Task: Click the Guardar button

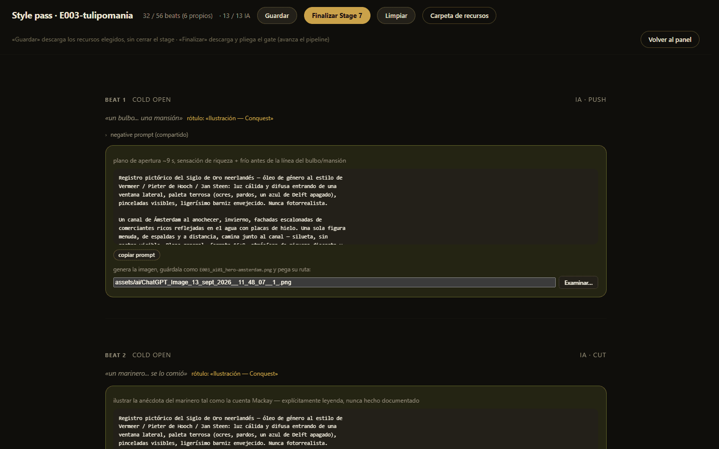Action: click(277, 15)
